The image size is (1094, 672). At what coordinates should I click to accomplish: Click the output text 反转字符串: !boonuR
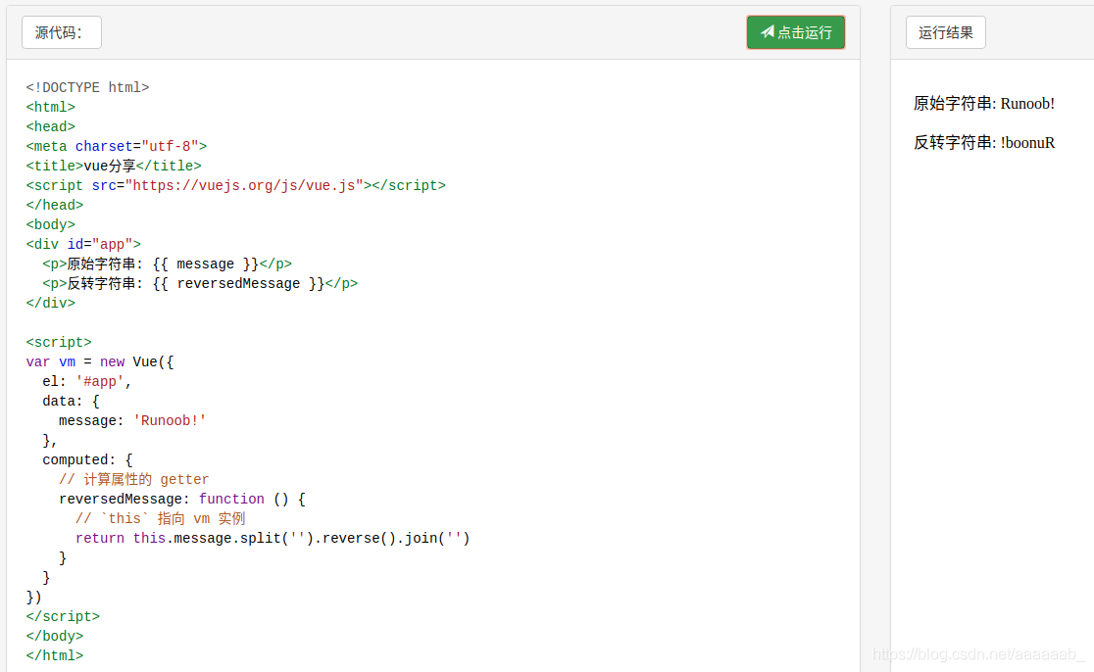pyautogui.click(x=983, y=143)
